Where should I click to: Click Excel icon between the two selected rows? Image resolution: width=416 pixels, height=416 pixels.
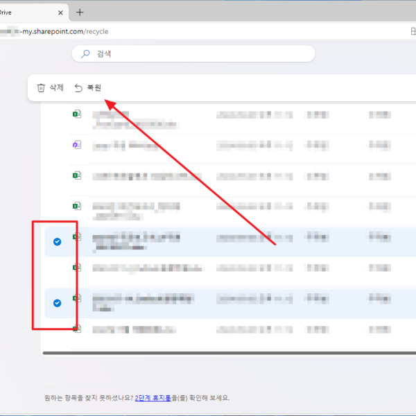click(x=78, y=267)
